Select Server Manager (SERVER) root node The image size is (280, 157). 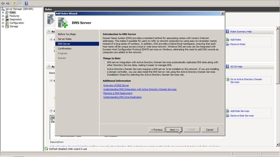[19, 9]
